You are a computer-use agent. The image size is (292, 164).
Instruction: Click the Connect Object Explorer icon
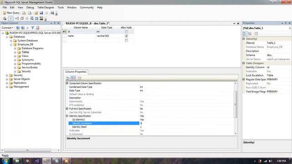click(x=18, y=28)
